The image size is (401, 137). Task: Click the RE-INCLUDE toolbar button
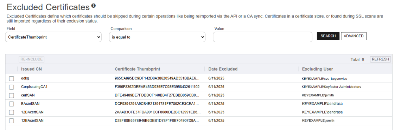coord(31,59)
